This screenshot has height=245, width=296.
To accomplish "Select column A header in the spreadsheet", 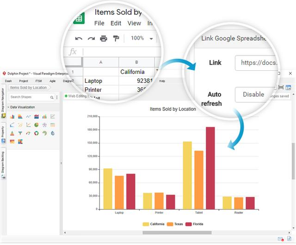I will click(101, 62).
